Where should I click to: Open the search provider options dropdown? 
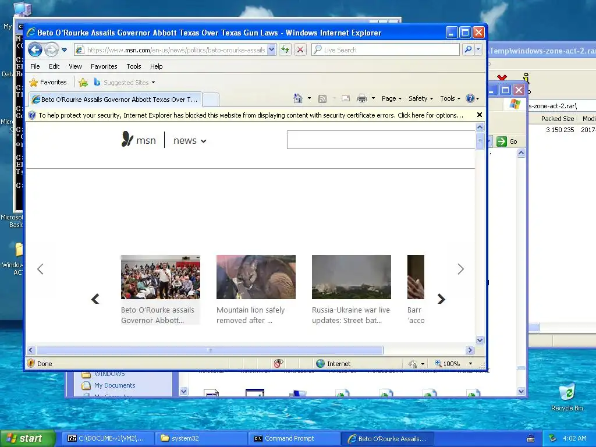[x=478, y=50]
